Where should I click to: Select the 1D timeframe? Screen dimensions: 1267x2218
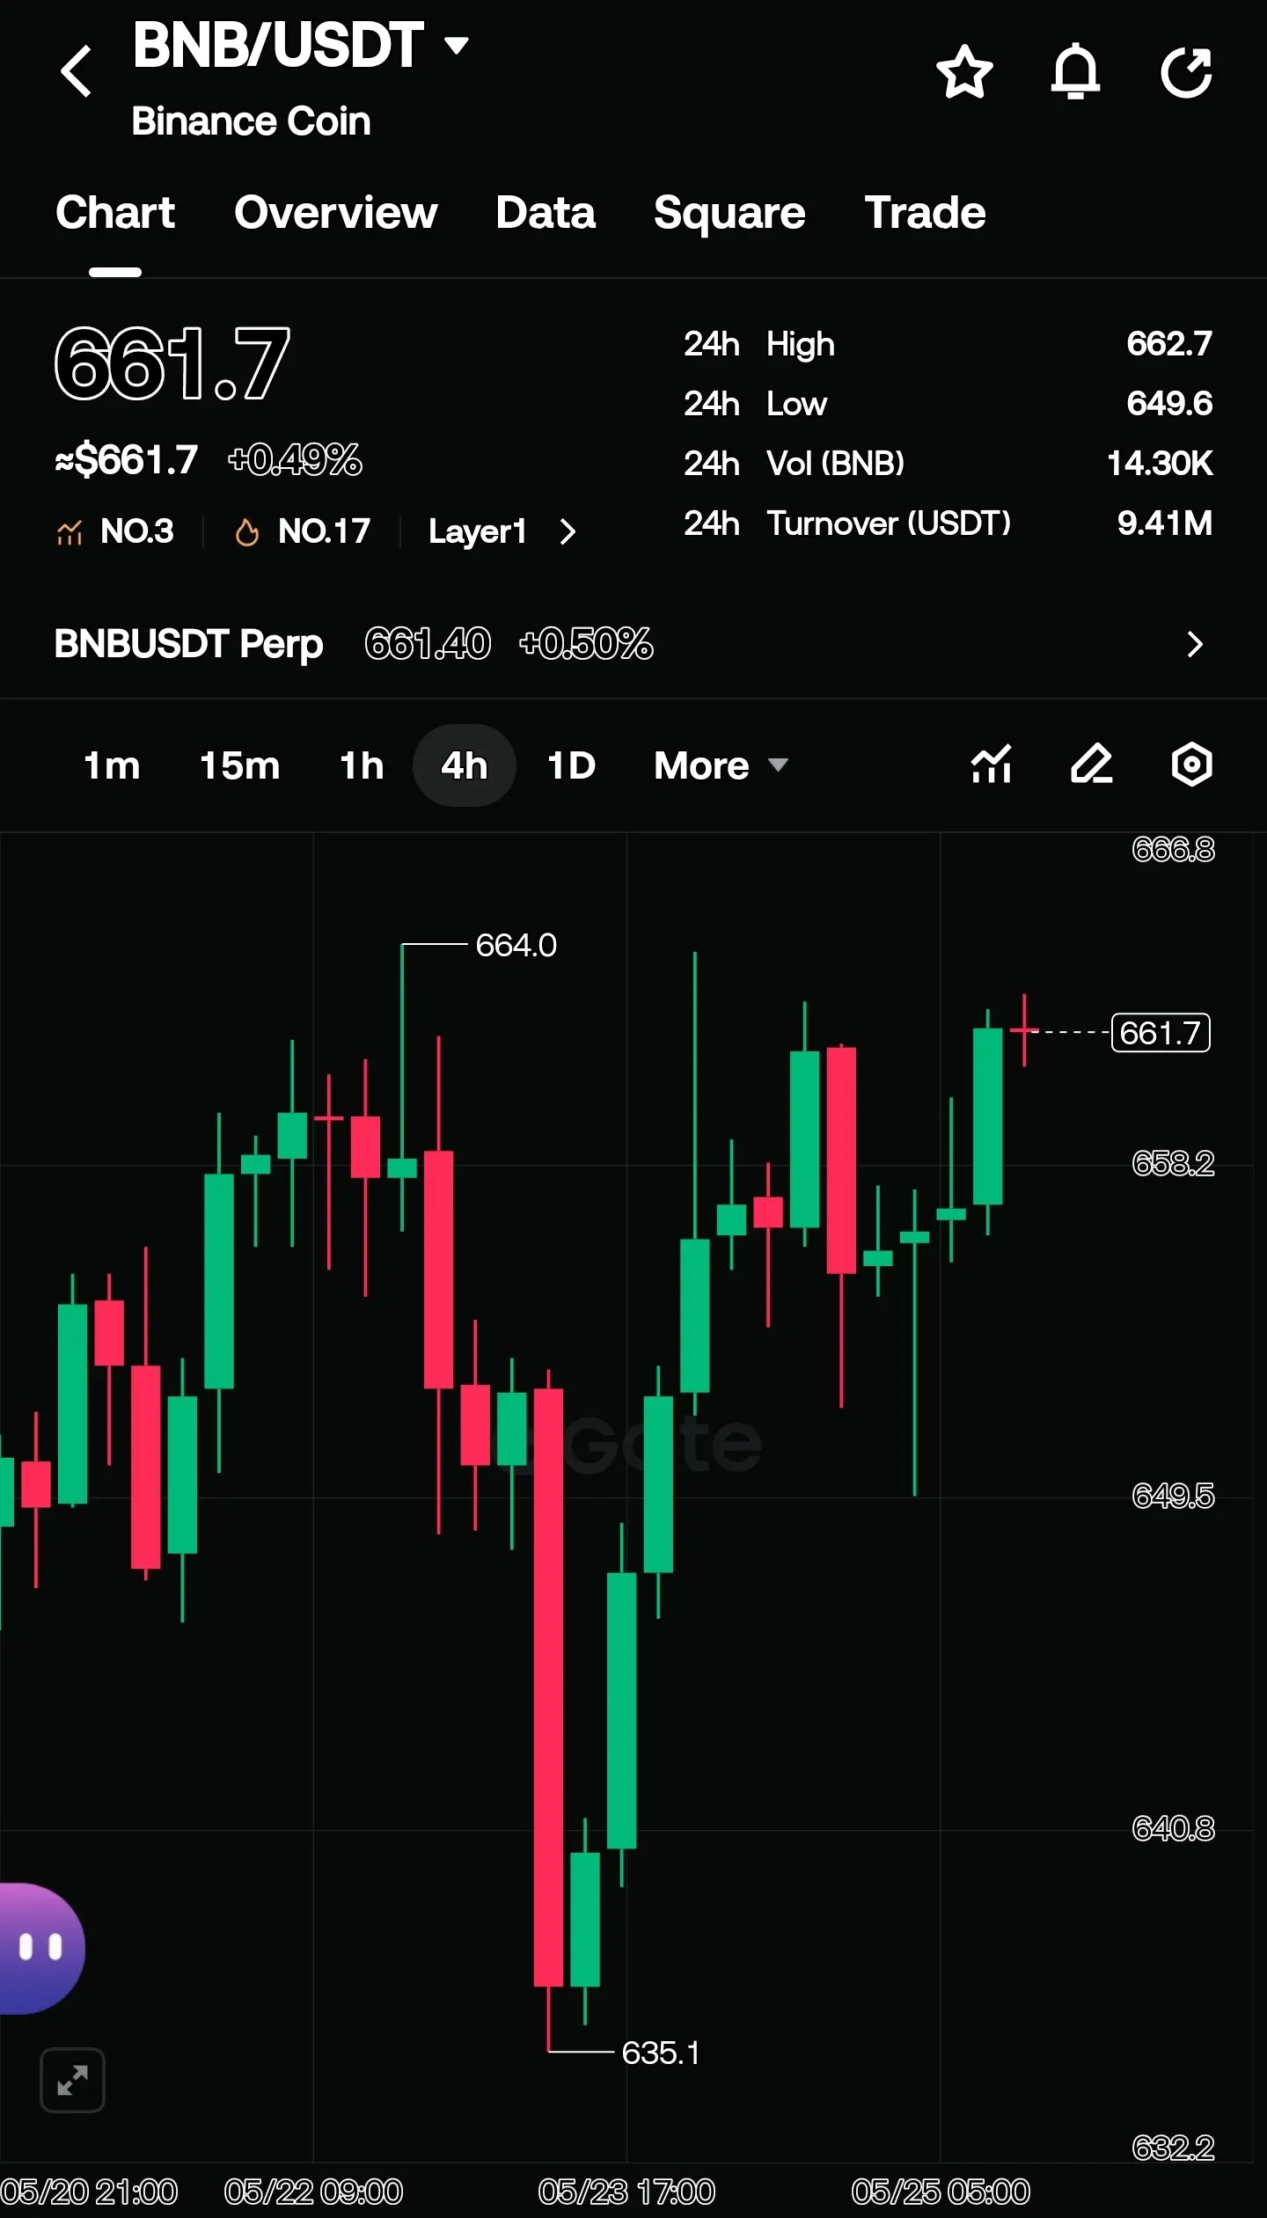click(x=572, y=765)
